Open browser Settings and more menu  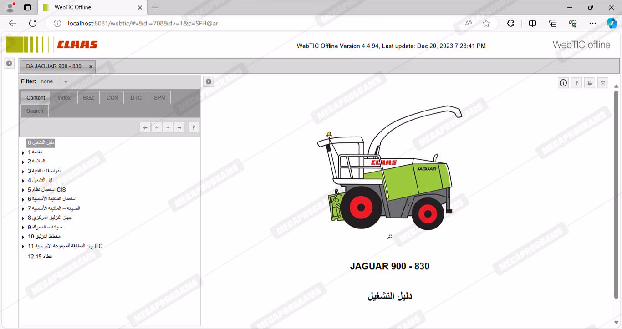pos(592,23)
